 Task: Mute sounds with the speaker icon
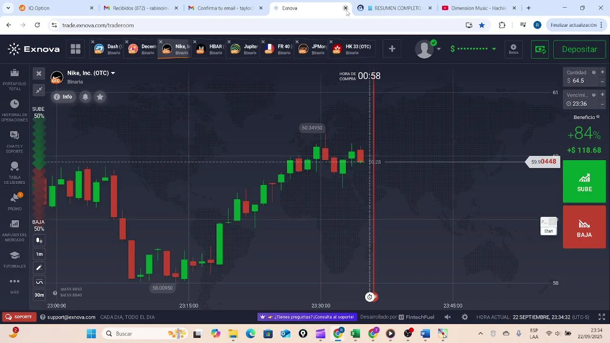tap(447, 317)
